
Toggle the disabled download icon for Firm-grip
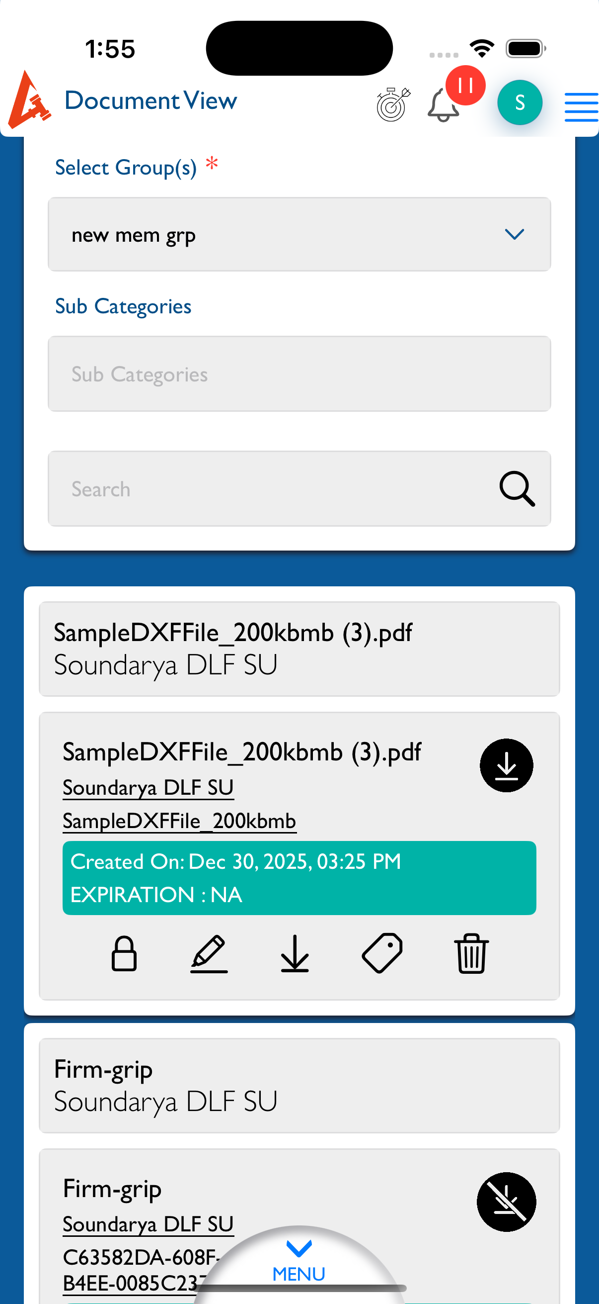coord(506,1201)
